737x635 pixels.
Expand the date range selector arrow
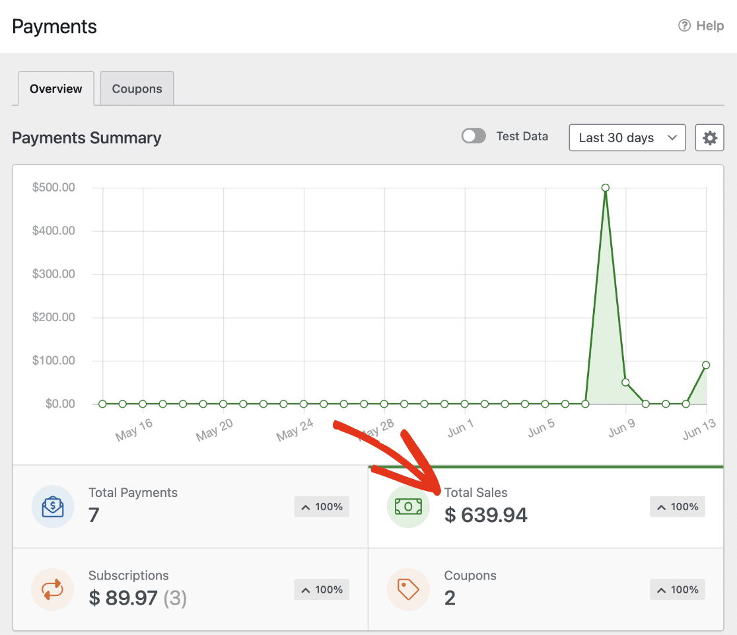[x=671, y=137]
